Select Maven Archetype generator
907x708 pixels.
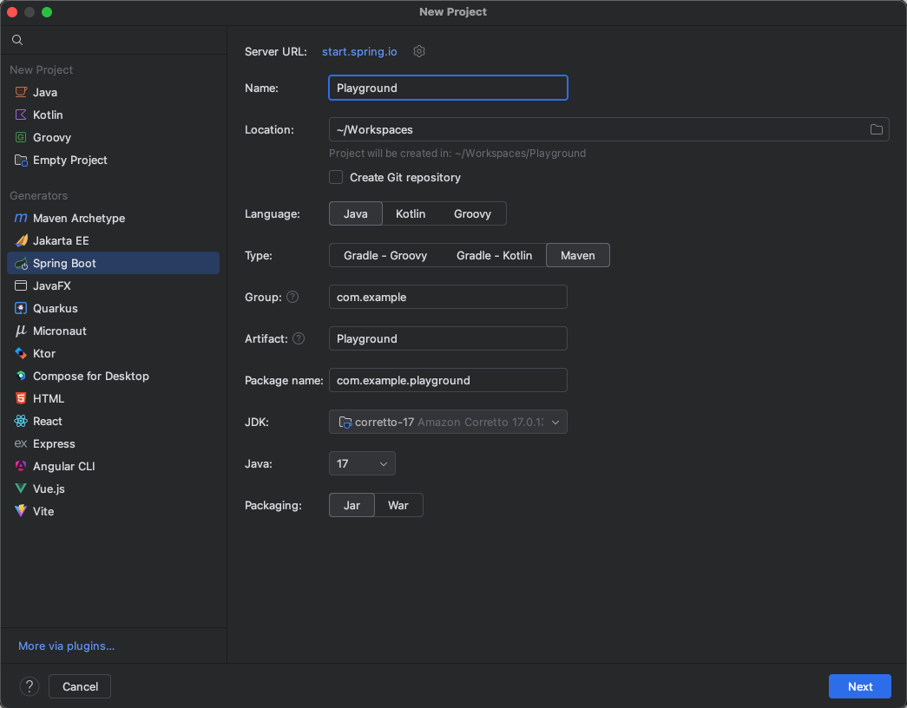tap(114, 218)
